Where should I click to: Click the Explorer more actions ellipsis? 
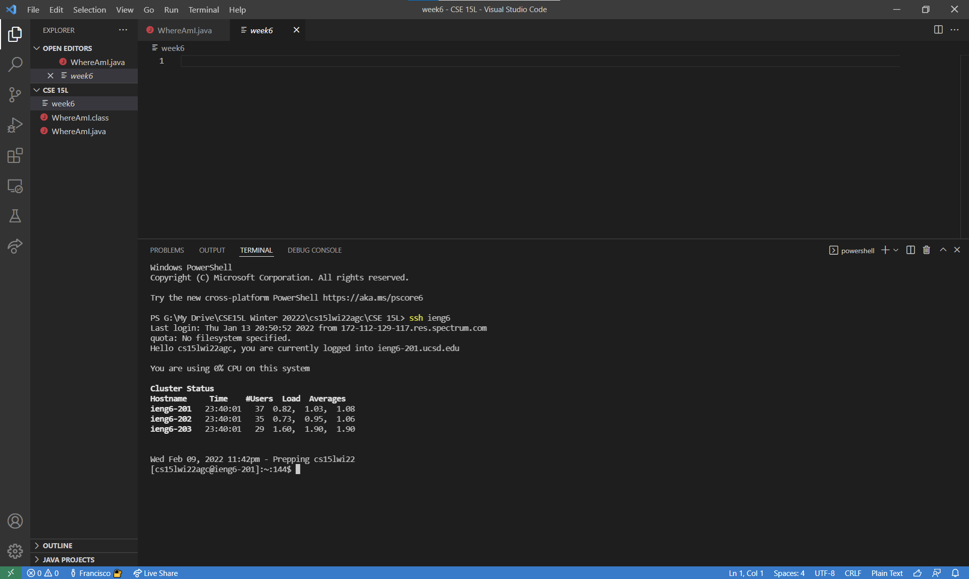click(x=123, y=30)
